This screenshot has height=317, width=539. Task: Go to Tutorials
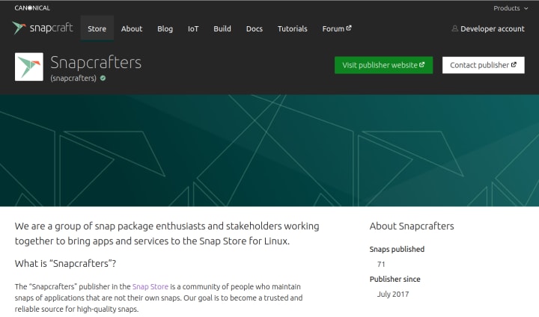(293, 28)
